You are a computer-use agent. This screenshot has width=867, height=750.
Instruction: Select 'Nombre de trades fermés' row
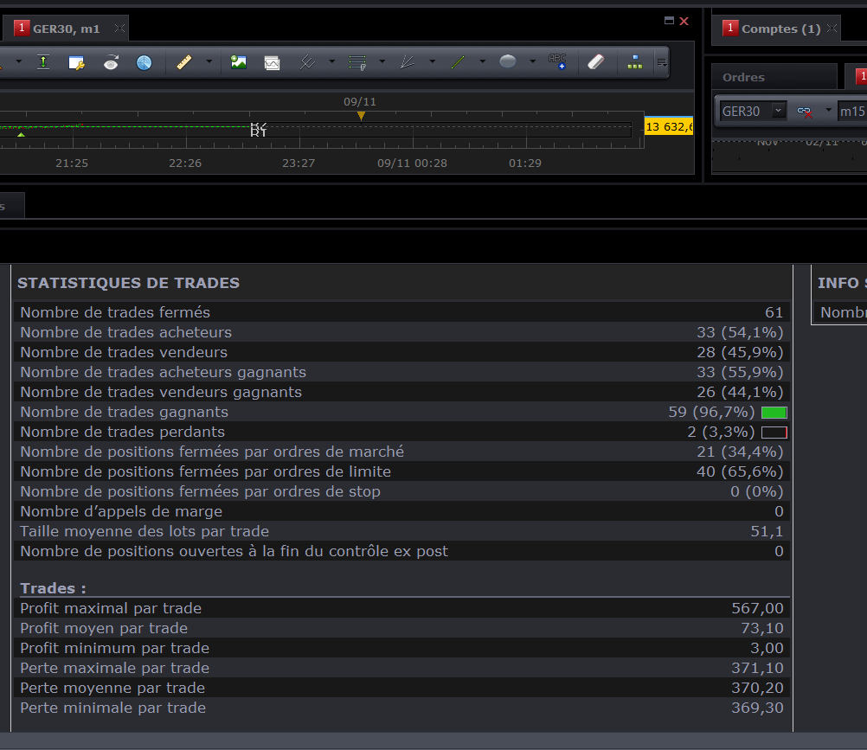pos(402,312)
